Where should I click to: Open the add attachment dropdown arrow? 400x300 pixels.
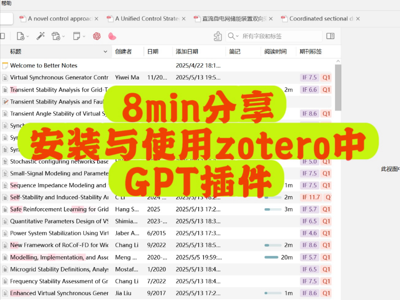click(x=64, y=37)
